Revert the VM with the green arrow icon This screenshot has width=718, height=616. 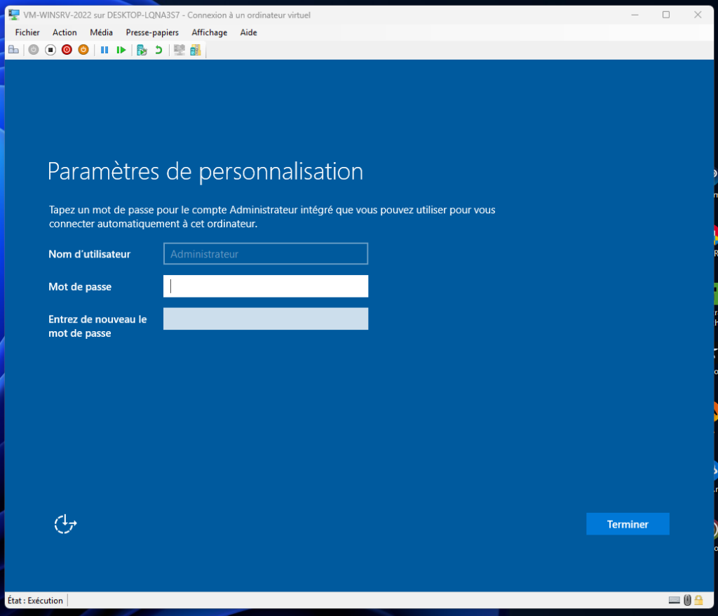[158, 50]
